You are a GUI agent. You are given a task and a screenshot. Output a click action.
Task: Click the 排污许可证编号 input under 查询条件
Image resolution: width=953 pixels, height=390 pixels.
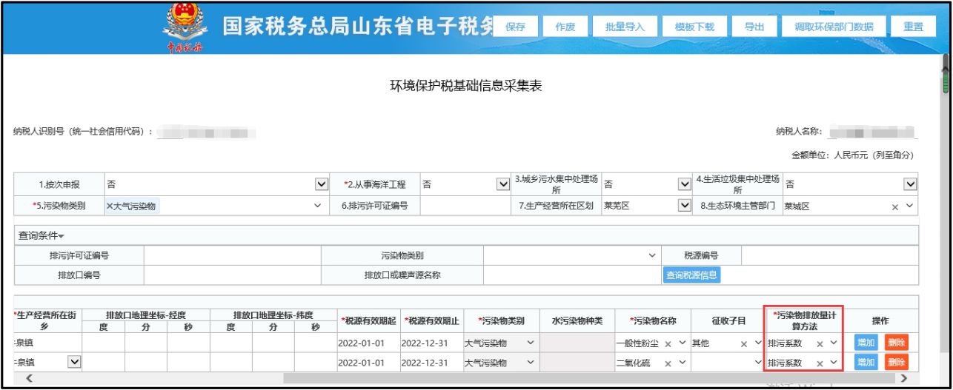[232, 255]
